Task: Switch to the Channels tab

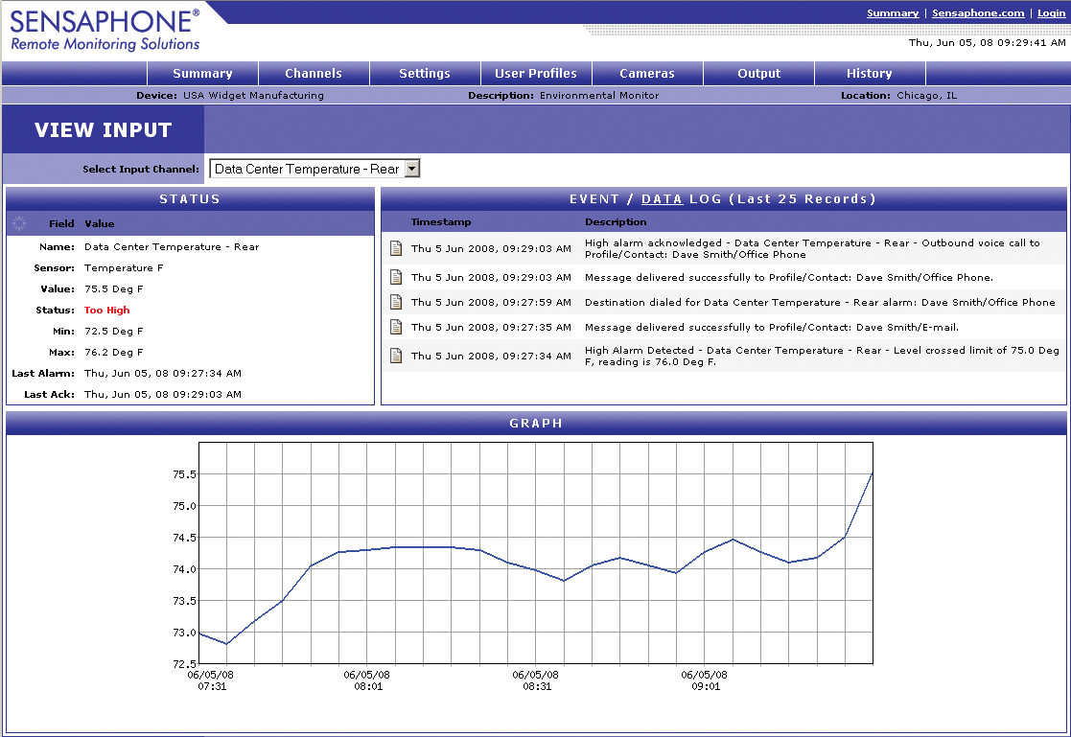Action: click(x=314, y=74)
